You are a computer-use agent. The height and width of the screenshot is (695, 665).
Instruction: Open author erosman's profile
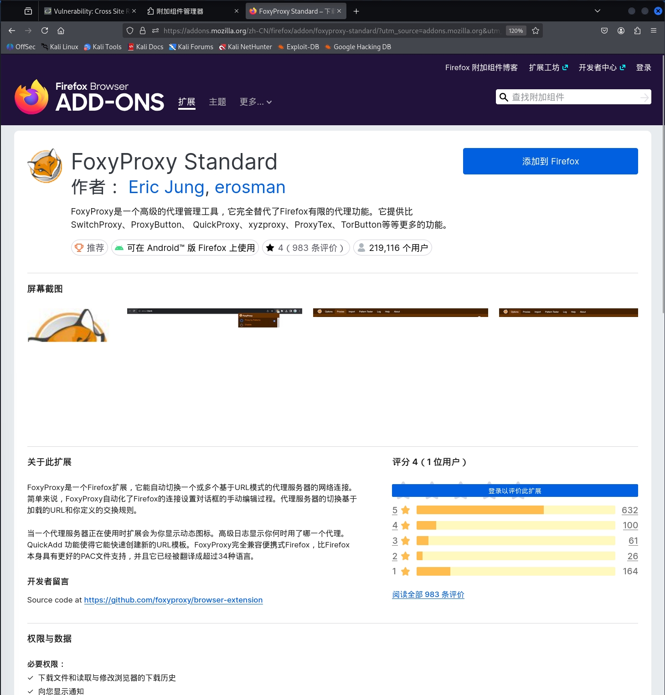coord(250,187)
